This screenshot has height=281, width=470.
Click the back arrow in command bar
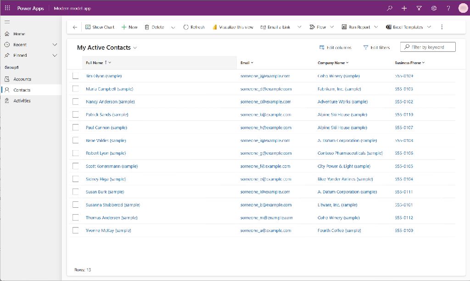pyautogui.click(x=75, y=27)
